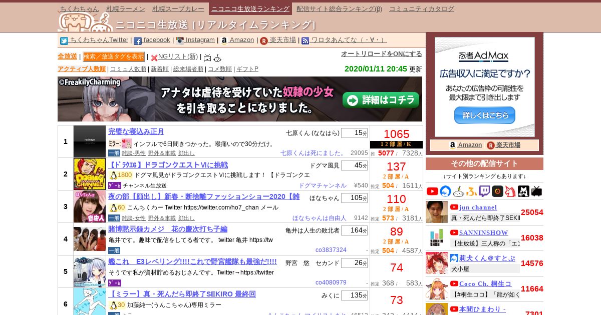Image resolution: width=601 pixels, height=315 pixels.
Task: Click the penguin icon labeled 60
Action: pos(113,207)
